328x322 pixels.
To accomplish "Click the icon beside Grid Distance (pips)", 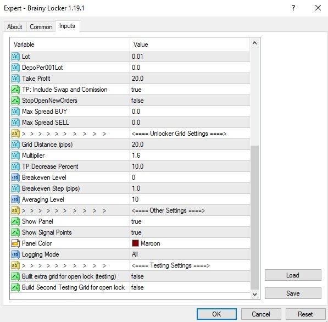I will click(x=15, y=145).
